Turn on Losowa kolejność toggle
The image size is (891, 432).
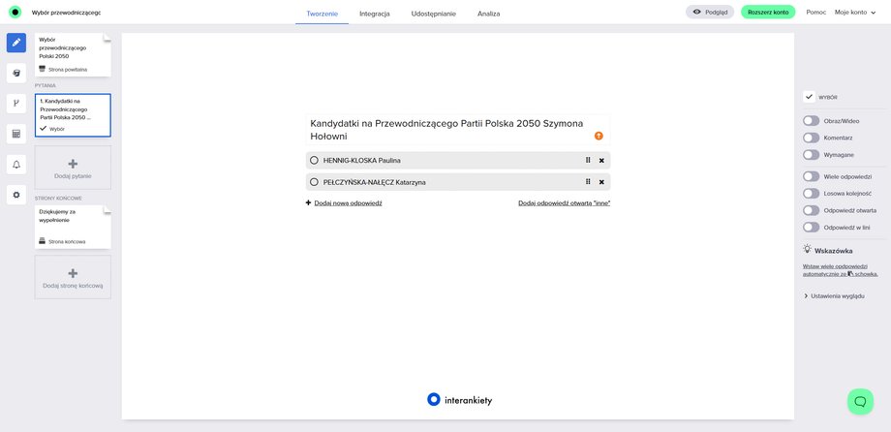pyautogui.click(x=811, y=193)
